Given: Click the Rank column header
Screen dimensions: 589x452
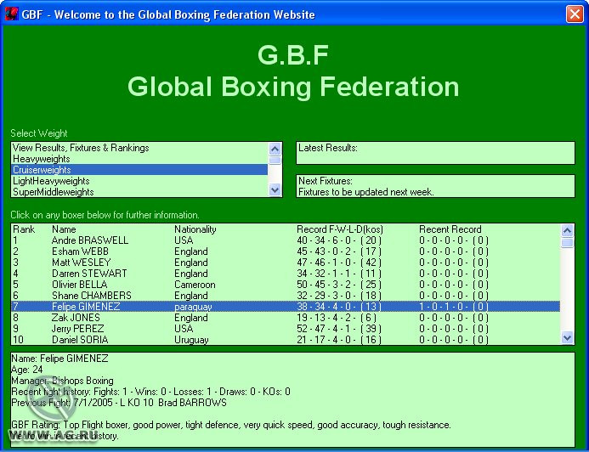Looking at the screenshot, I should click(24, 229).
